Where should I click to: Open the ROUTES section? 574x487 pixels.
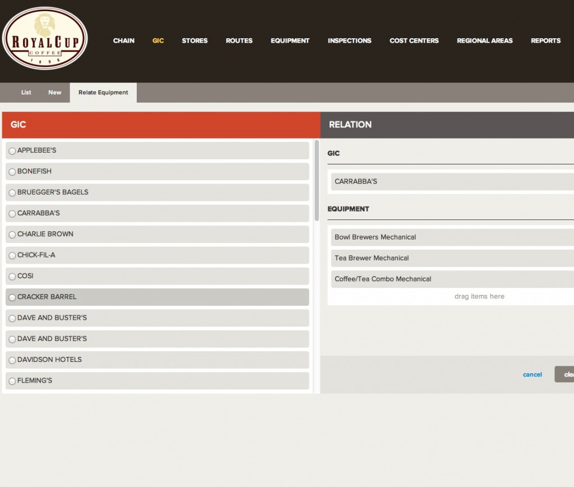tap(239, 40)
